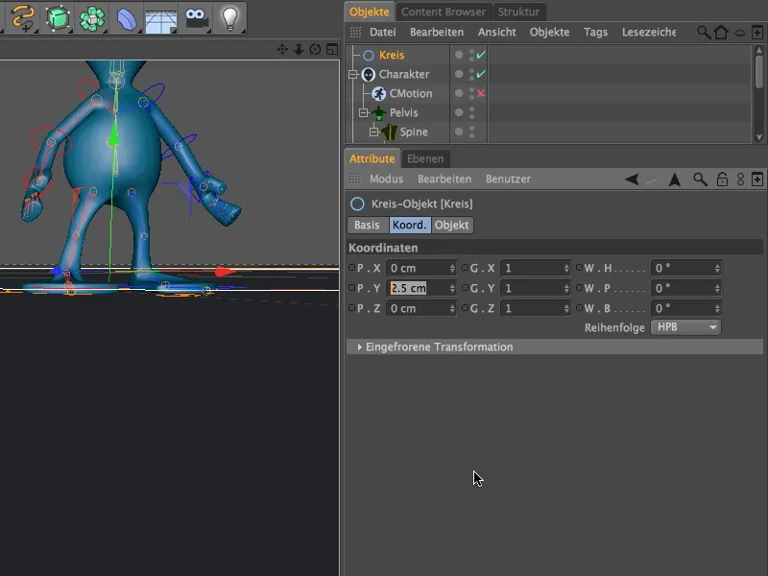
Task: Open the Lesezeichen menu
Action: (x=649, y=33)
